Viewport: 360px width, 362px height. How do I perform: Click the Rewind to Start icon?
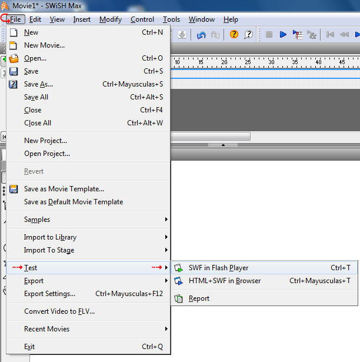(x=330, y=35)
